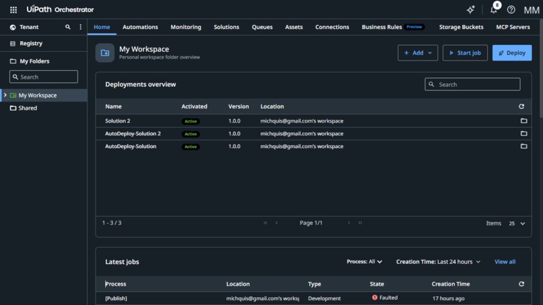
Task: Open the app launcher grid icon
Action: tap(13, 9)
